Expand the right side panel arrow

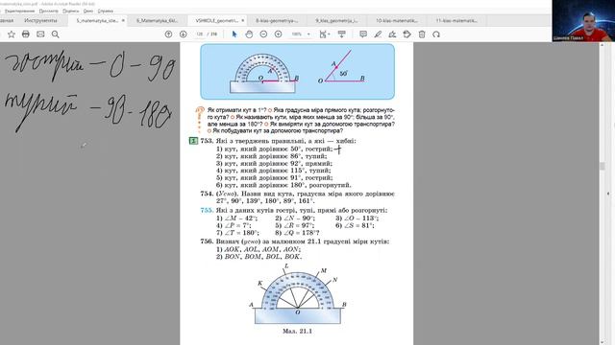pos(608,194)
